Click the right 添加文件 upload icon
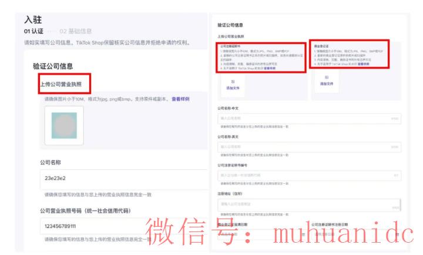Viewport: 423px width, 255px height. tap(326, 77)
